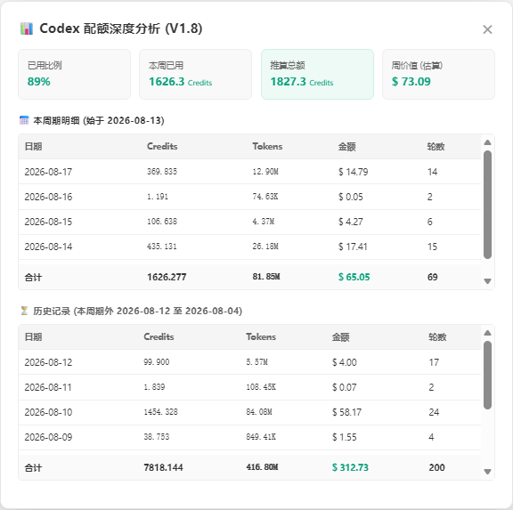Click the down arrow of the history table scrollbar
Viewport: 513px width, 510px height.
point(487,472)
